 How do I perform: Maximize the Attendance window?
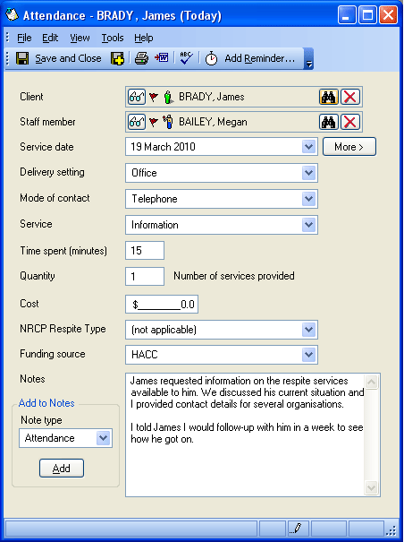[x=367, y=15]
